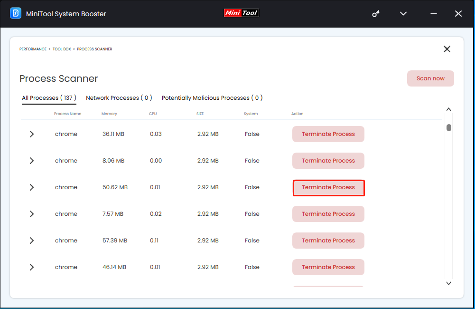Terminate the chrome process using 46.14 MB
The image size is (475, 309).
tap(328, 267)
